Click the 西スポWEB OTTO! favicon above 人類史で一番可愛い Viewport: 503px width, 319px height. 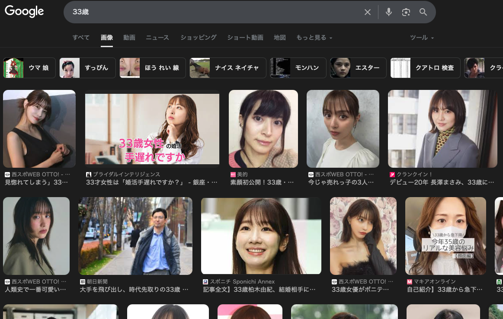click(7, 281)
